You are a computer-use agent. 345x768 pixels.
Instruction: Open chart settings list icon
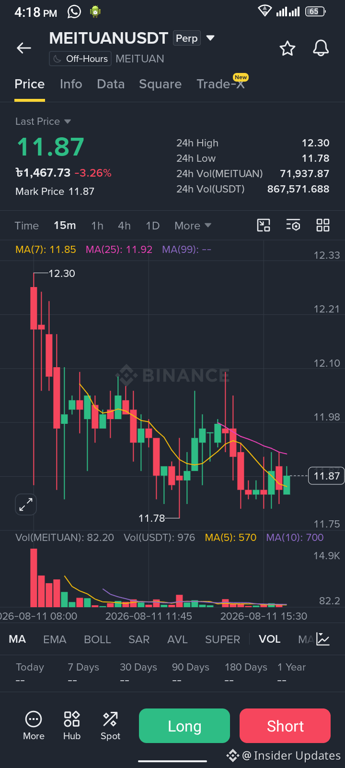coord(293,225)
